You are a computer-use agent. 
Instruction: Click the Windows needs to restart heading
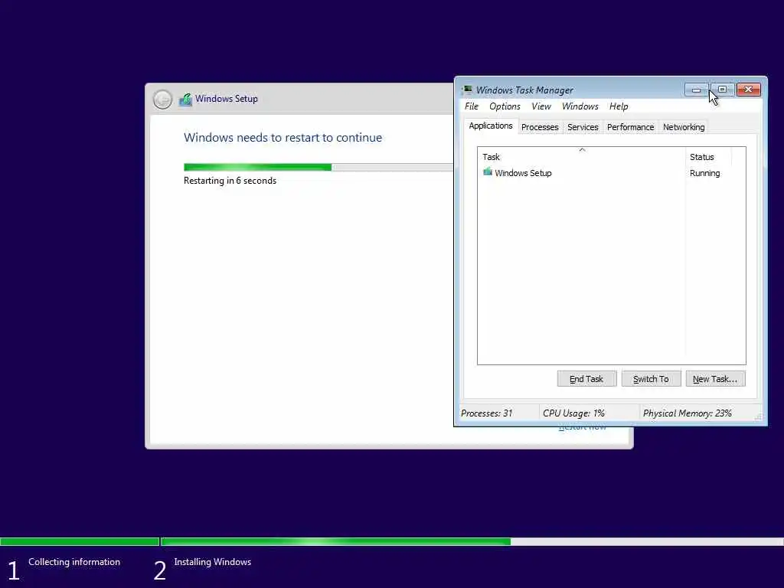pos(283,138)
